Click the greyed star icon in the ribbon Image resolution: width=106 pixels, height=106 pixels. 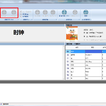[x=37, y=12]
